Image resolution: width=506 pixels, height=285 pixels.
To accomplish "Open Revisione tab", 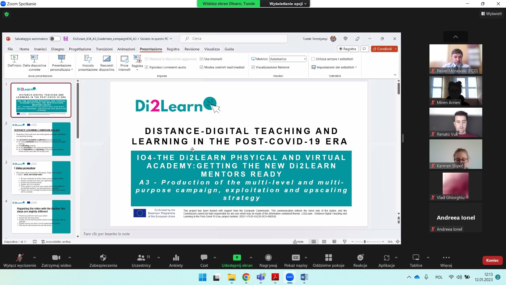I will point(192,49).
